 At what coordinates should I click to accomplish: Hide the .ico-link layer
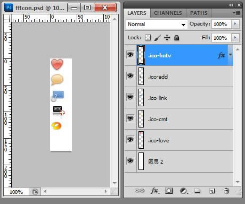(x=130, y=97)
